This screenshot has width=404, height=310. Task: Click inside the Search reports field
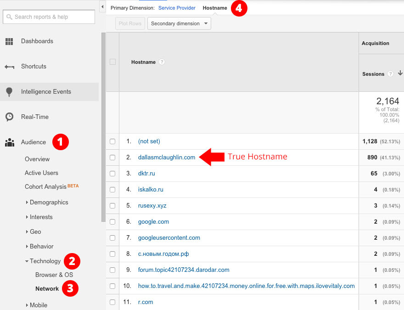point(50,17)
